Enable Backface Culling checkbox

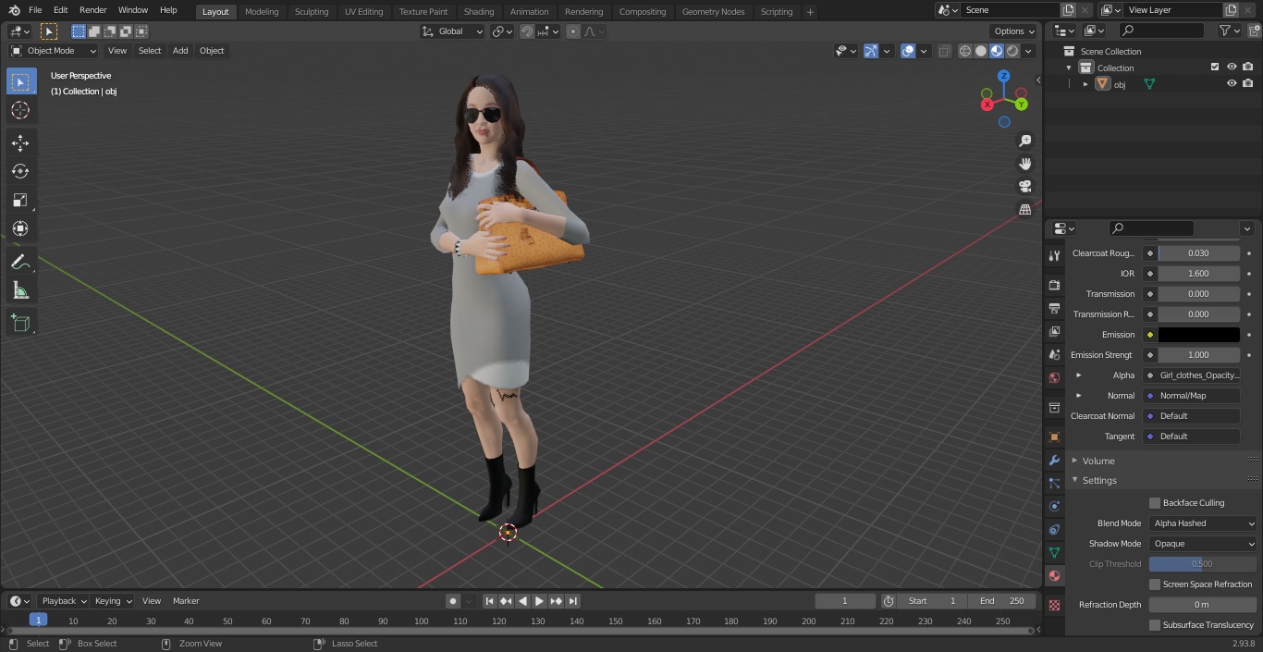pos(1155,503)
